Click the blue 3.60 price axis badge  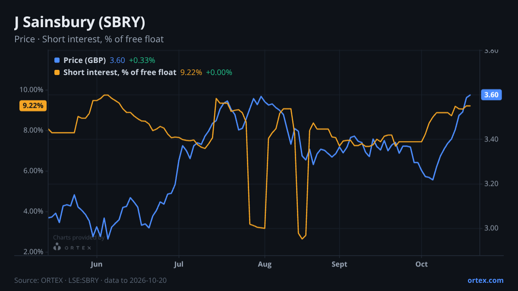[x=491, y=95]
